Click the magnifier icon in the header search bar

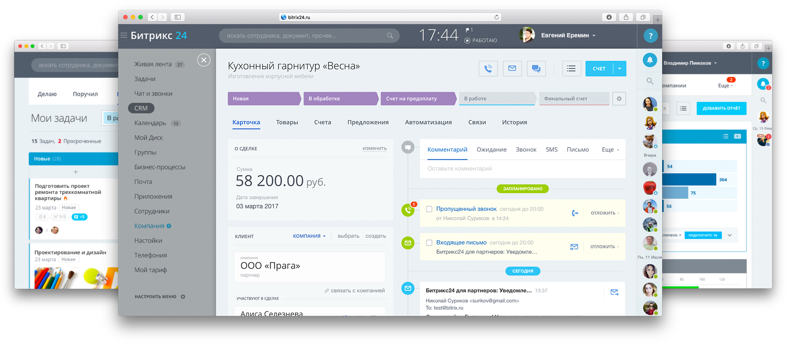click(390, 36)
